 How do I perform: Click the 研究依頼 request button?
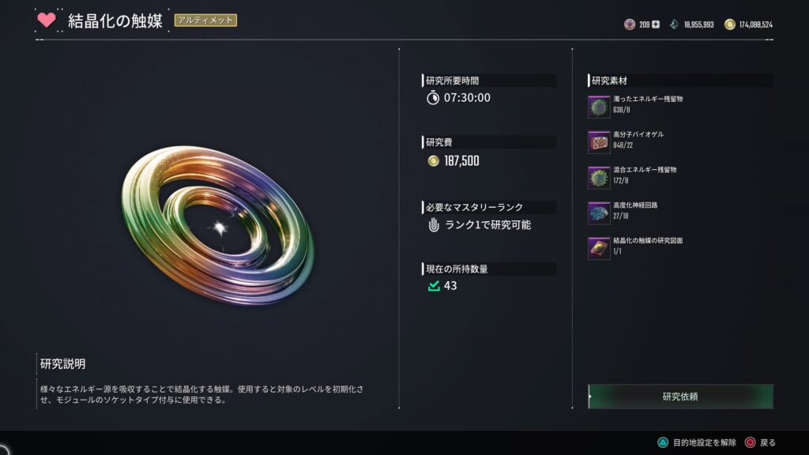(680, 397)
